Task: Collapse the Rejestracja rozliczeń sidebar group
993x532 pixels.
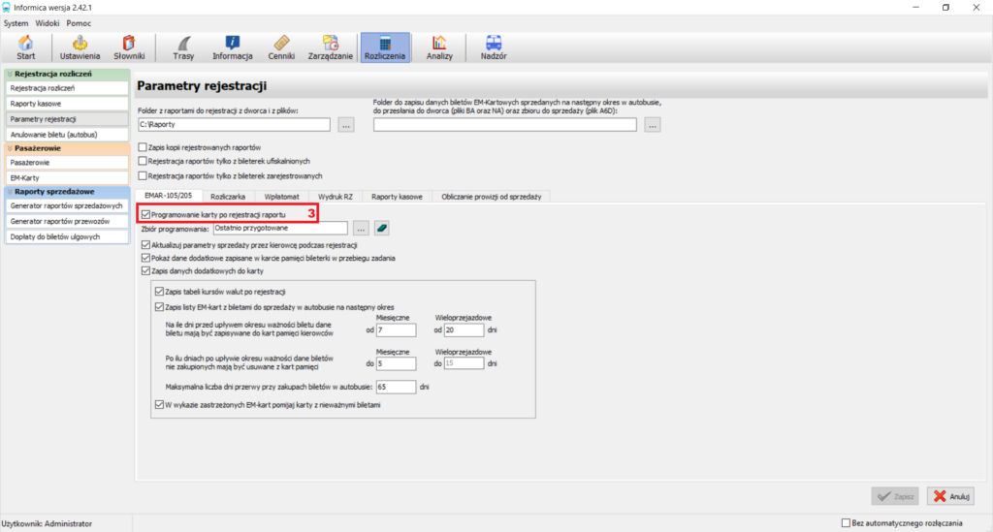Action: click(x=10, y=74)
